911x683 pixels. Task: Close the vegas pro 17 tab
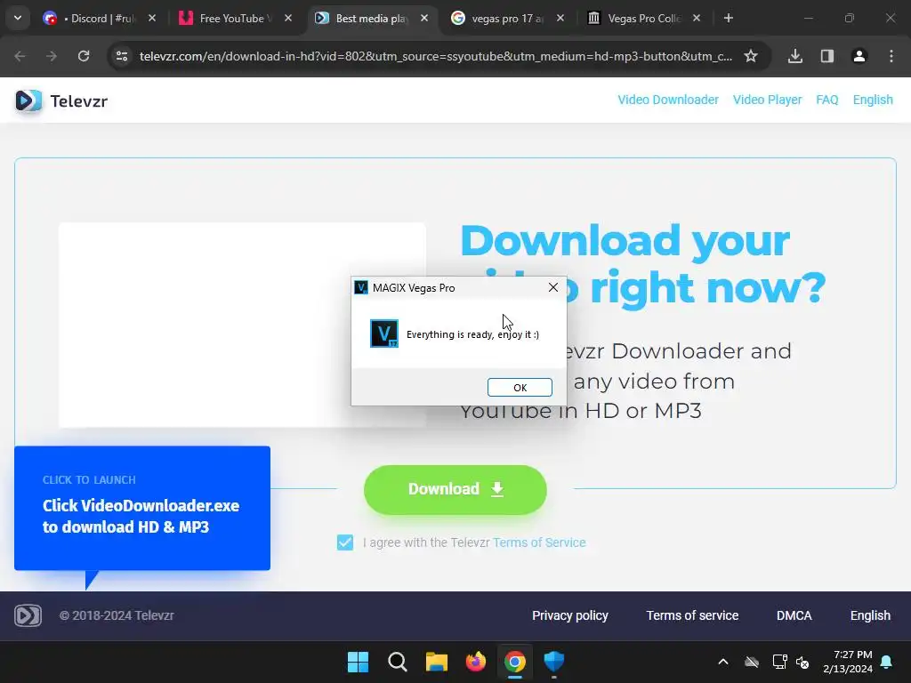[560, 19]
